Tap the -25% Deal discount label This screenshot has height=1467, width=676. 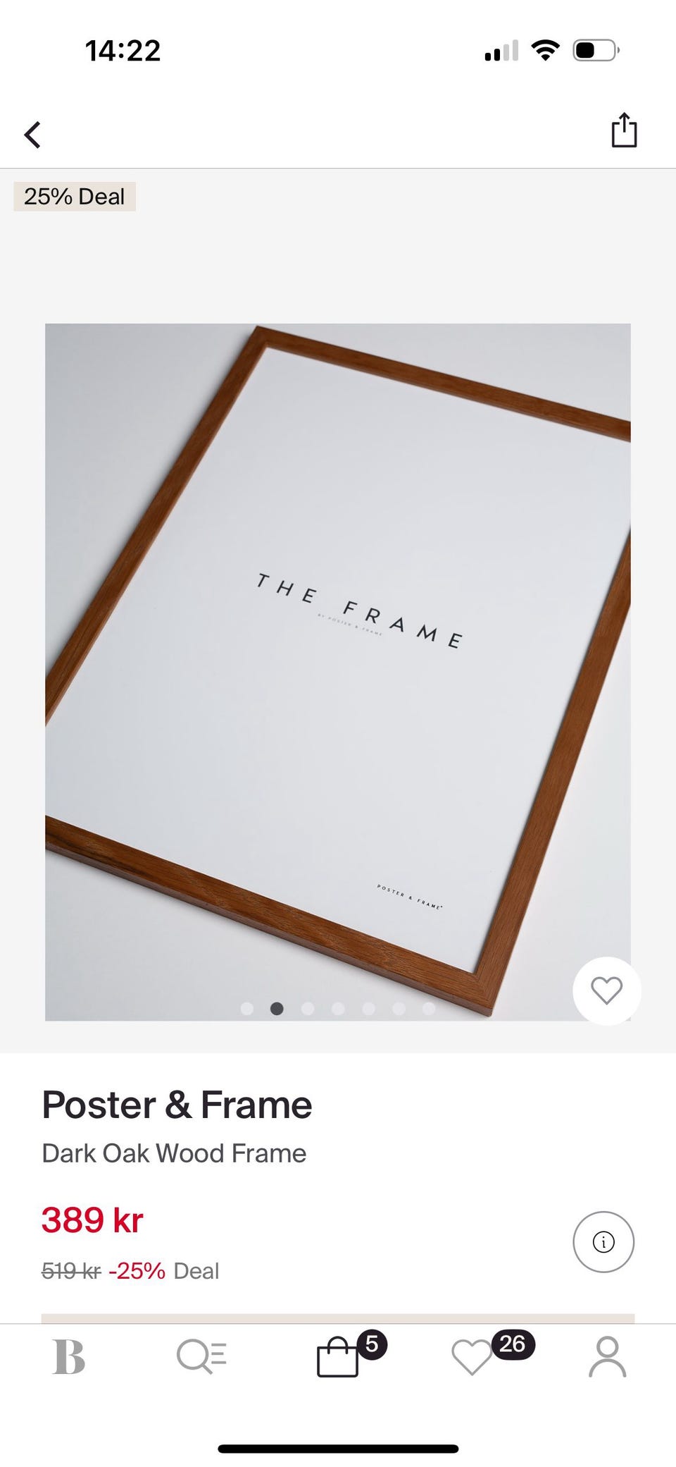click(x=163, y=1271)
